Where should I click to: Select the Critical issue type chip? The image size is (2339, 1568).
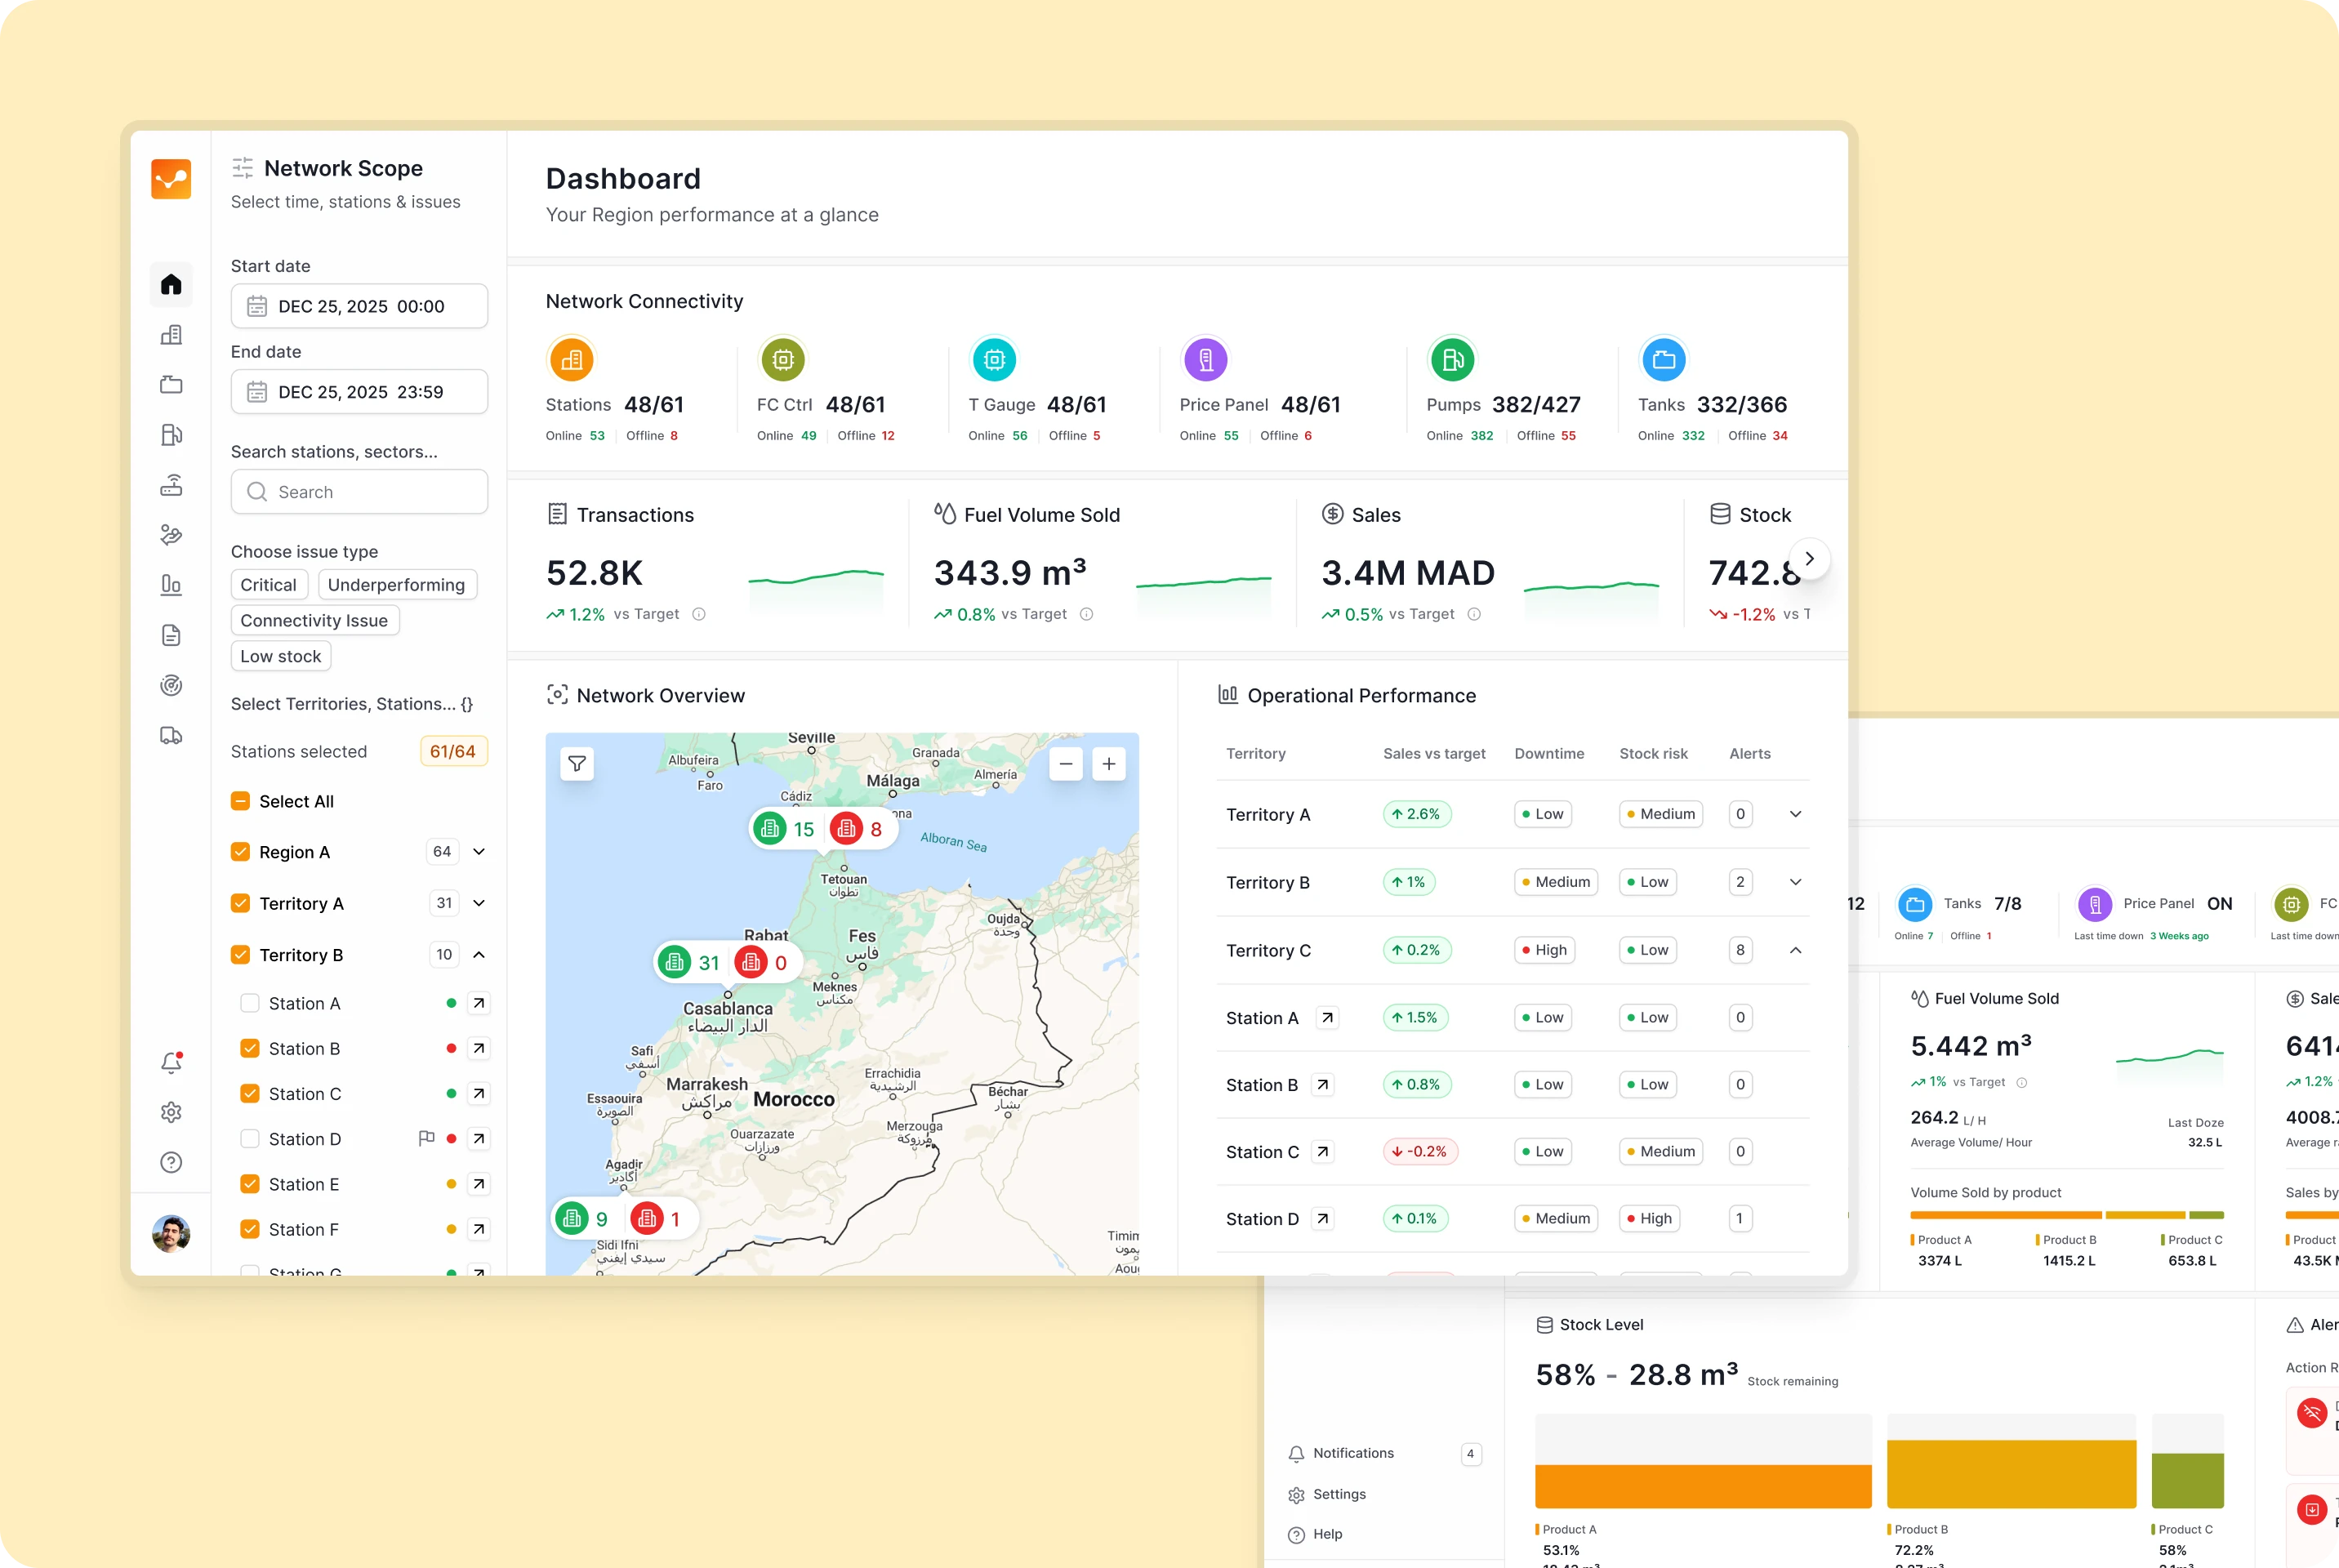(x=268, y=585)
